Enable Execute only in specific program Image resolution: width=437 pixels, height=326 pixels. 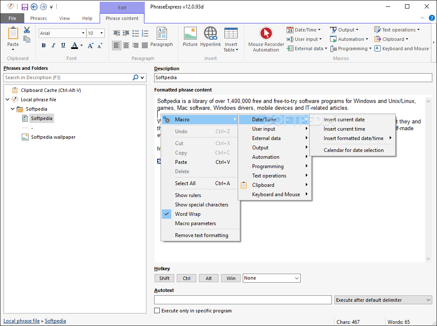(157, 311)
